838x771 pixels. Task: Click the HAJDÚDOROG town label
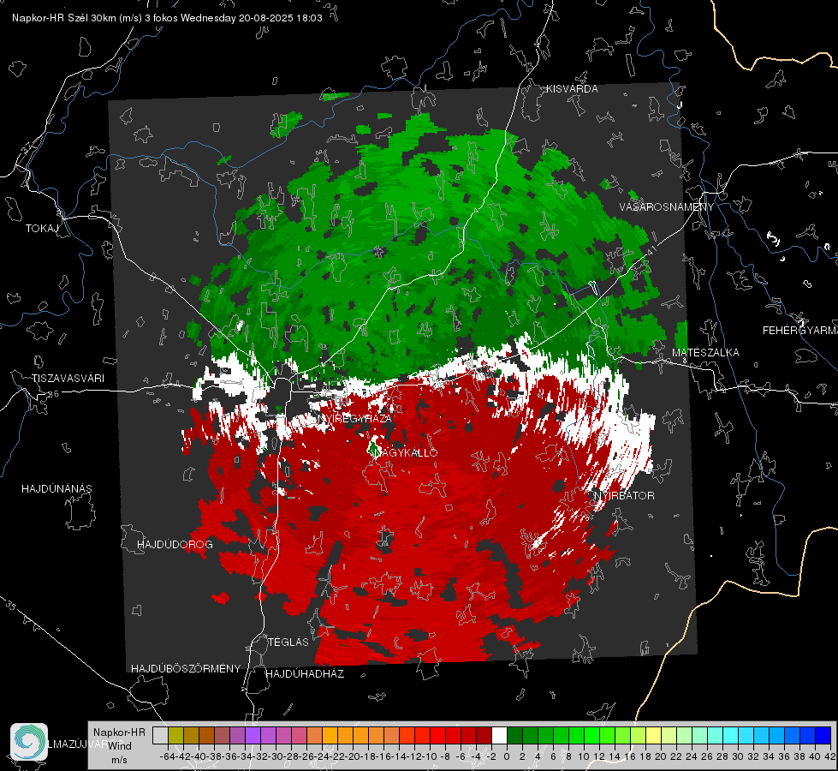coord(175,544)
